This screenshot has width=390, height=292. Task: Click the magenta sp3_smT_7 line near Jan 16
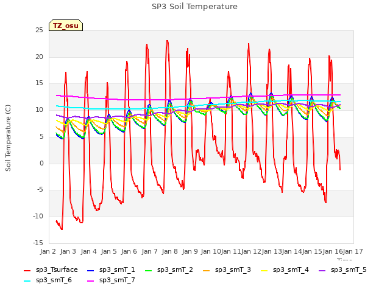pos(333,95)
